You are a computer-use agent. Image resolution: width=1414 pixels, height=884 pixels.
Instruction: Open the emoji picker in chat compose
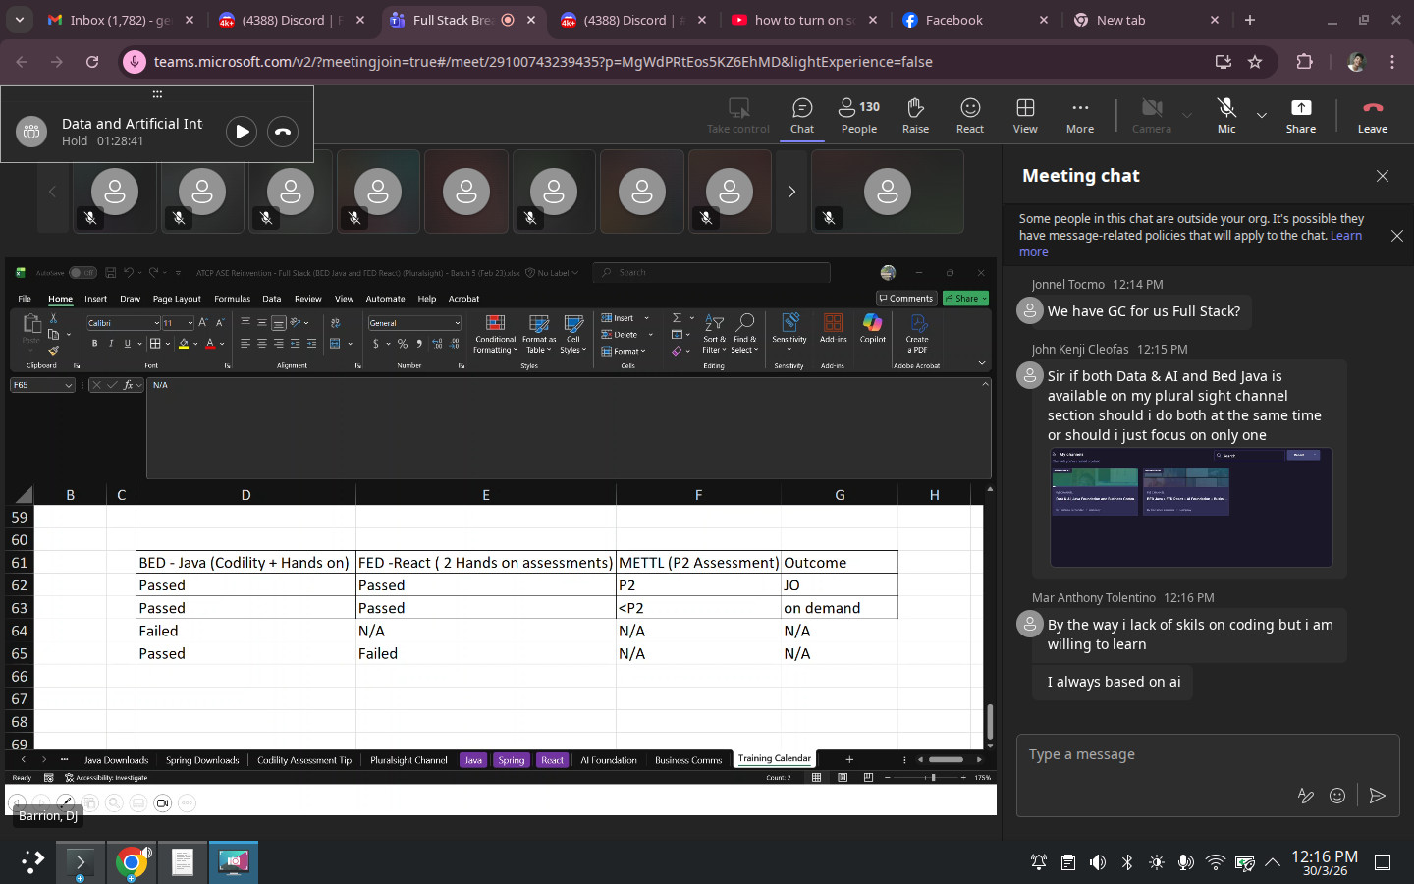1337,796
